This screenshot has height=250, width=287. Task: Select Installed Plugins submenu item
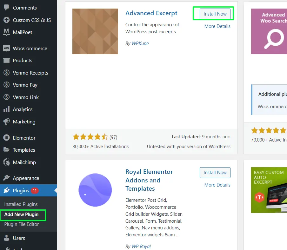point(21,204)
